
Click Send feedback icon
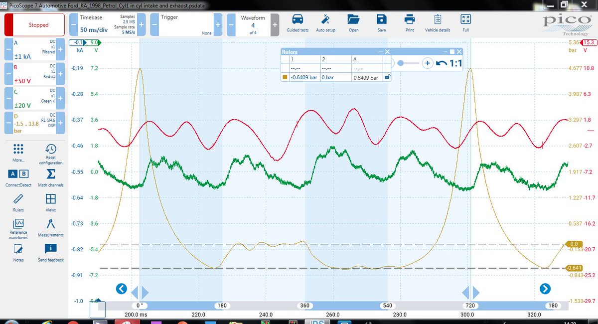coord(50,249)
